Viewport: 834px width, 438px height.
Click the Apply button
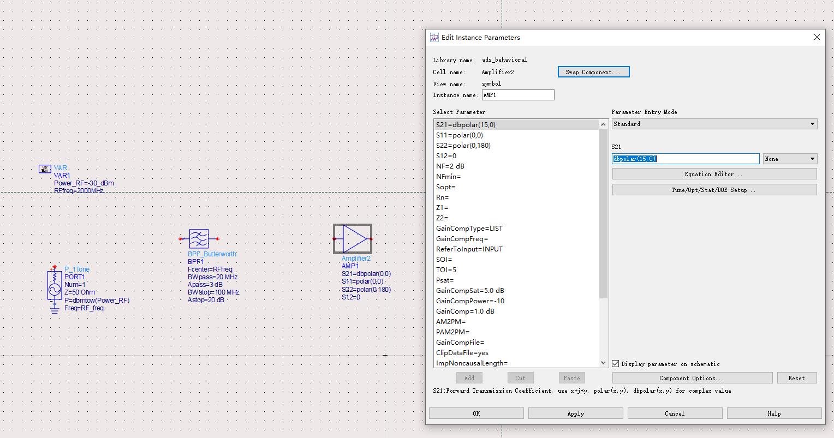(576, 413)
